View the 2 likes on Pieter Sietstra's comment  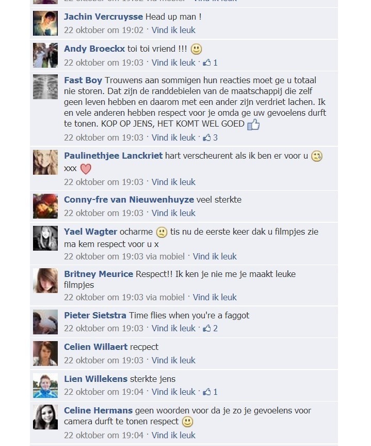(210, 328)
